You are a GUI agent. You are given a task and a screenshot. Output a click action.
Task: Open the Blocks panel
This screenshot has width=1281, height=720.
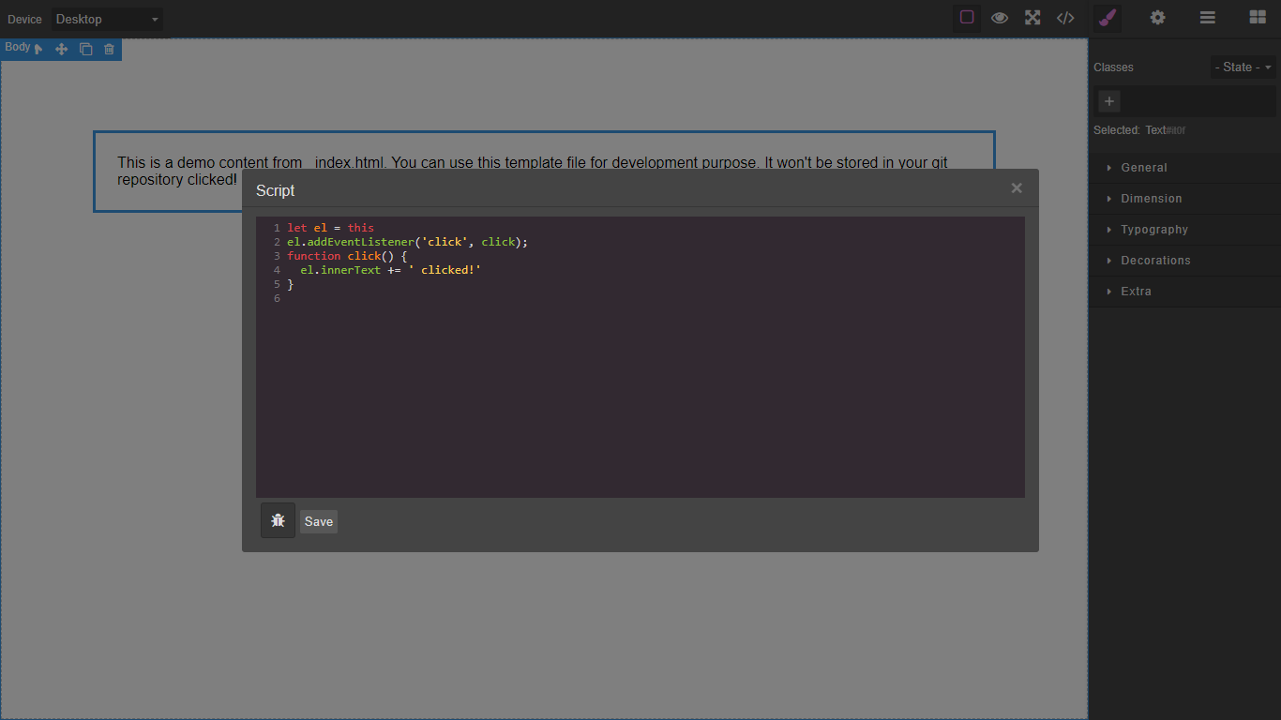1256,18
